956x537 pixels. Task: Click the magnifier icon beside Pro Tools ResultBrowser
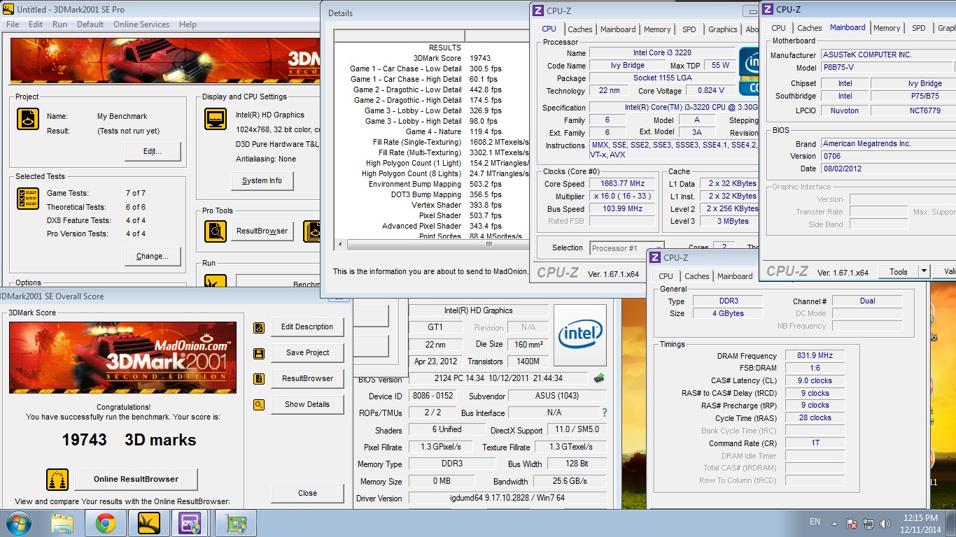(x=216, y=231)
